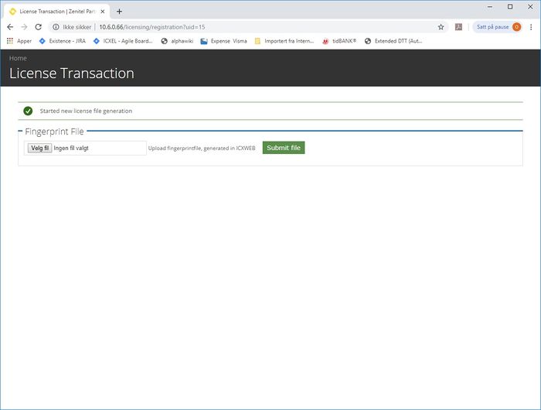Click the browser forward arrow
Viewport: 541px width, 410px height.
point(24,27)
